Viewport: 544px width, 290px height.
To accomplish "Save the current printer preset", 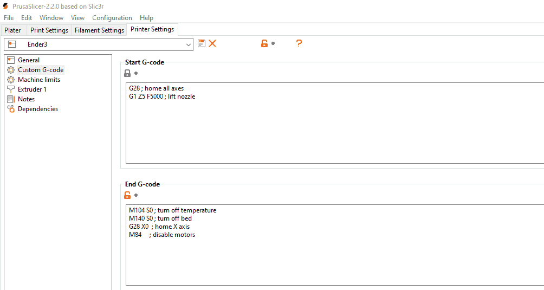I will click(x=201, y=43).
